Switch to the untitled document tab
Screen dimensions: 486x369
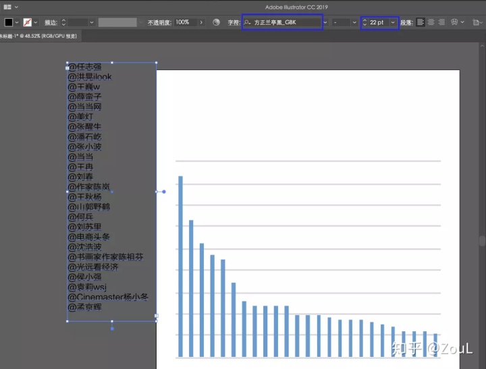(x=38, y=36)
